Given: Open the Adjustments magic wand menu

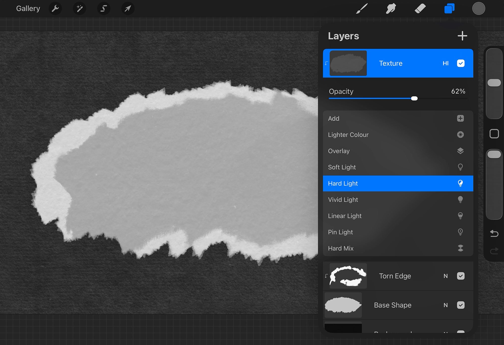Looking at the screenshot, I should tap(79, 9).
